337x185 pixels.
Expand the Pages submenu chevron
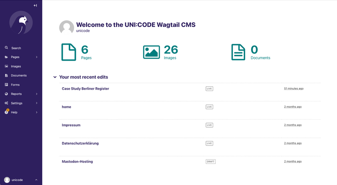pos(37,57)
